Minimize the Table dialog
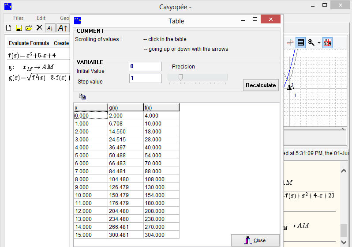This screenshot has width=352, height=247. [243, 20]
